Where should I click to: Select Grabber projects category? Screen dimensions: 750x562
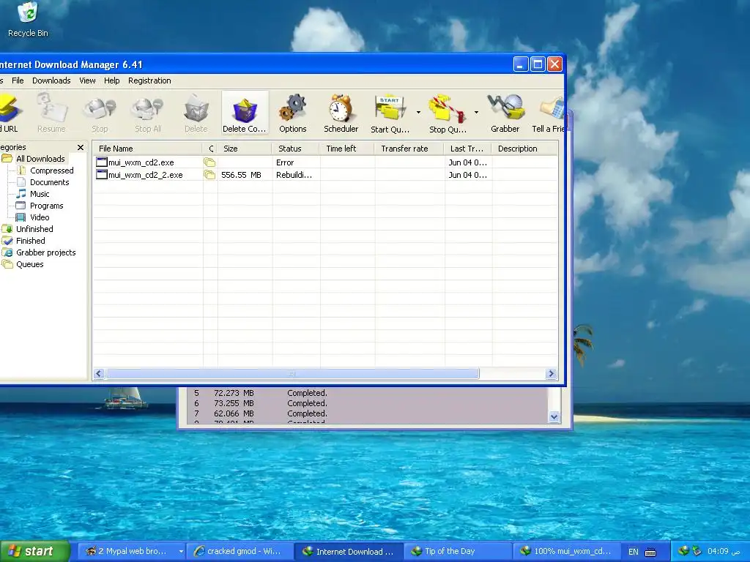[45, 252]
